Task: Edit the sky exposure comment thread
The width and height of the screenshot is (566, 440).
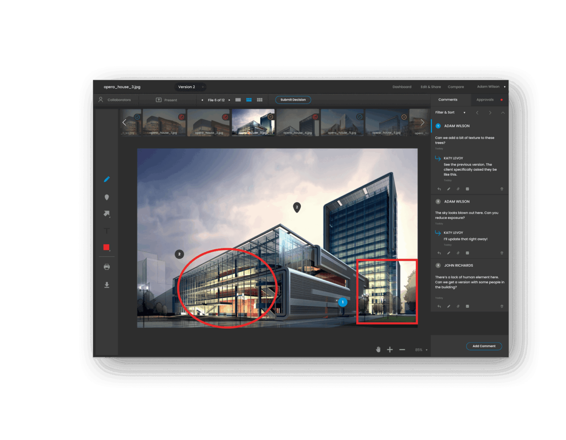Action: click(x=448, y=253)
